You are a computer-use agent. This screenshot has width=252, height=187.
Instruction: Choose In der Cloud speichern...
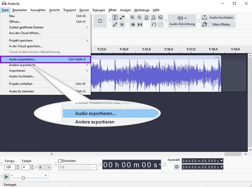tap(46, 46)
